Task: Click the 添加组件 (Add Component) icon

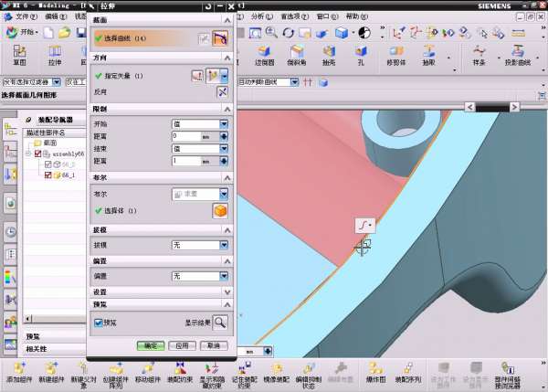Action: (x=19, y=366)
